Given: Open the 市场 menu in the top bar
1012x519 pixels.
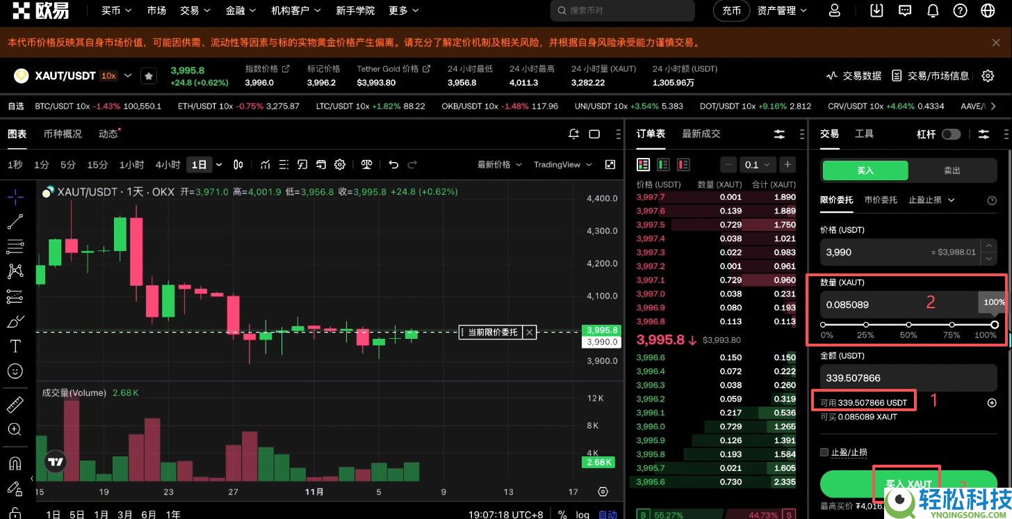Looking at the screenshot, I should 156,10.
